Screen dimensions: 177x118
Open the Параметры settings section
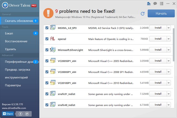[x=20, y=85]
